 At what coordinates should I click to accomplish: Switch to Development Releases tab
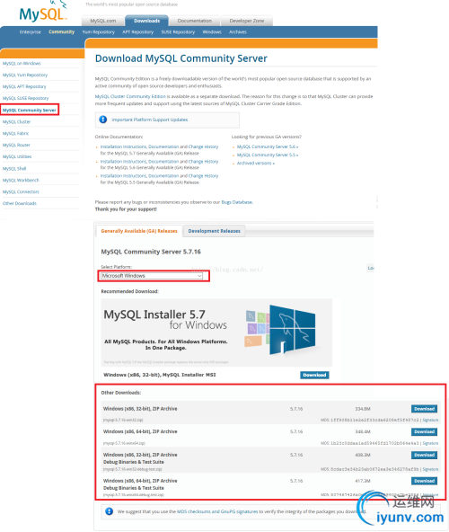[x=214, y=231]
